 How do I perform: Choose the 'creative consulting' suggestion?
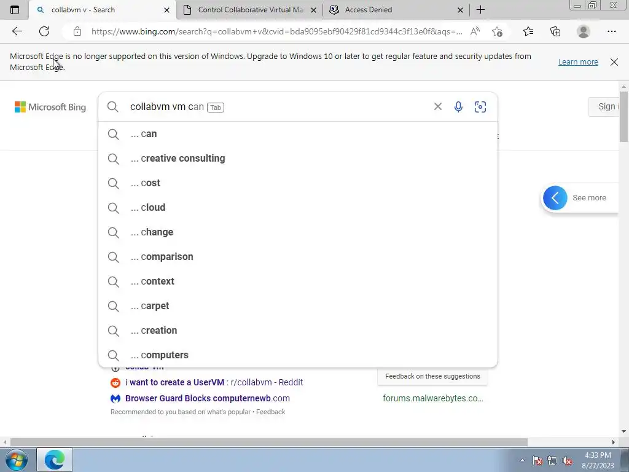(298, 158)
